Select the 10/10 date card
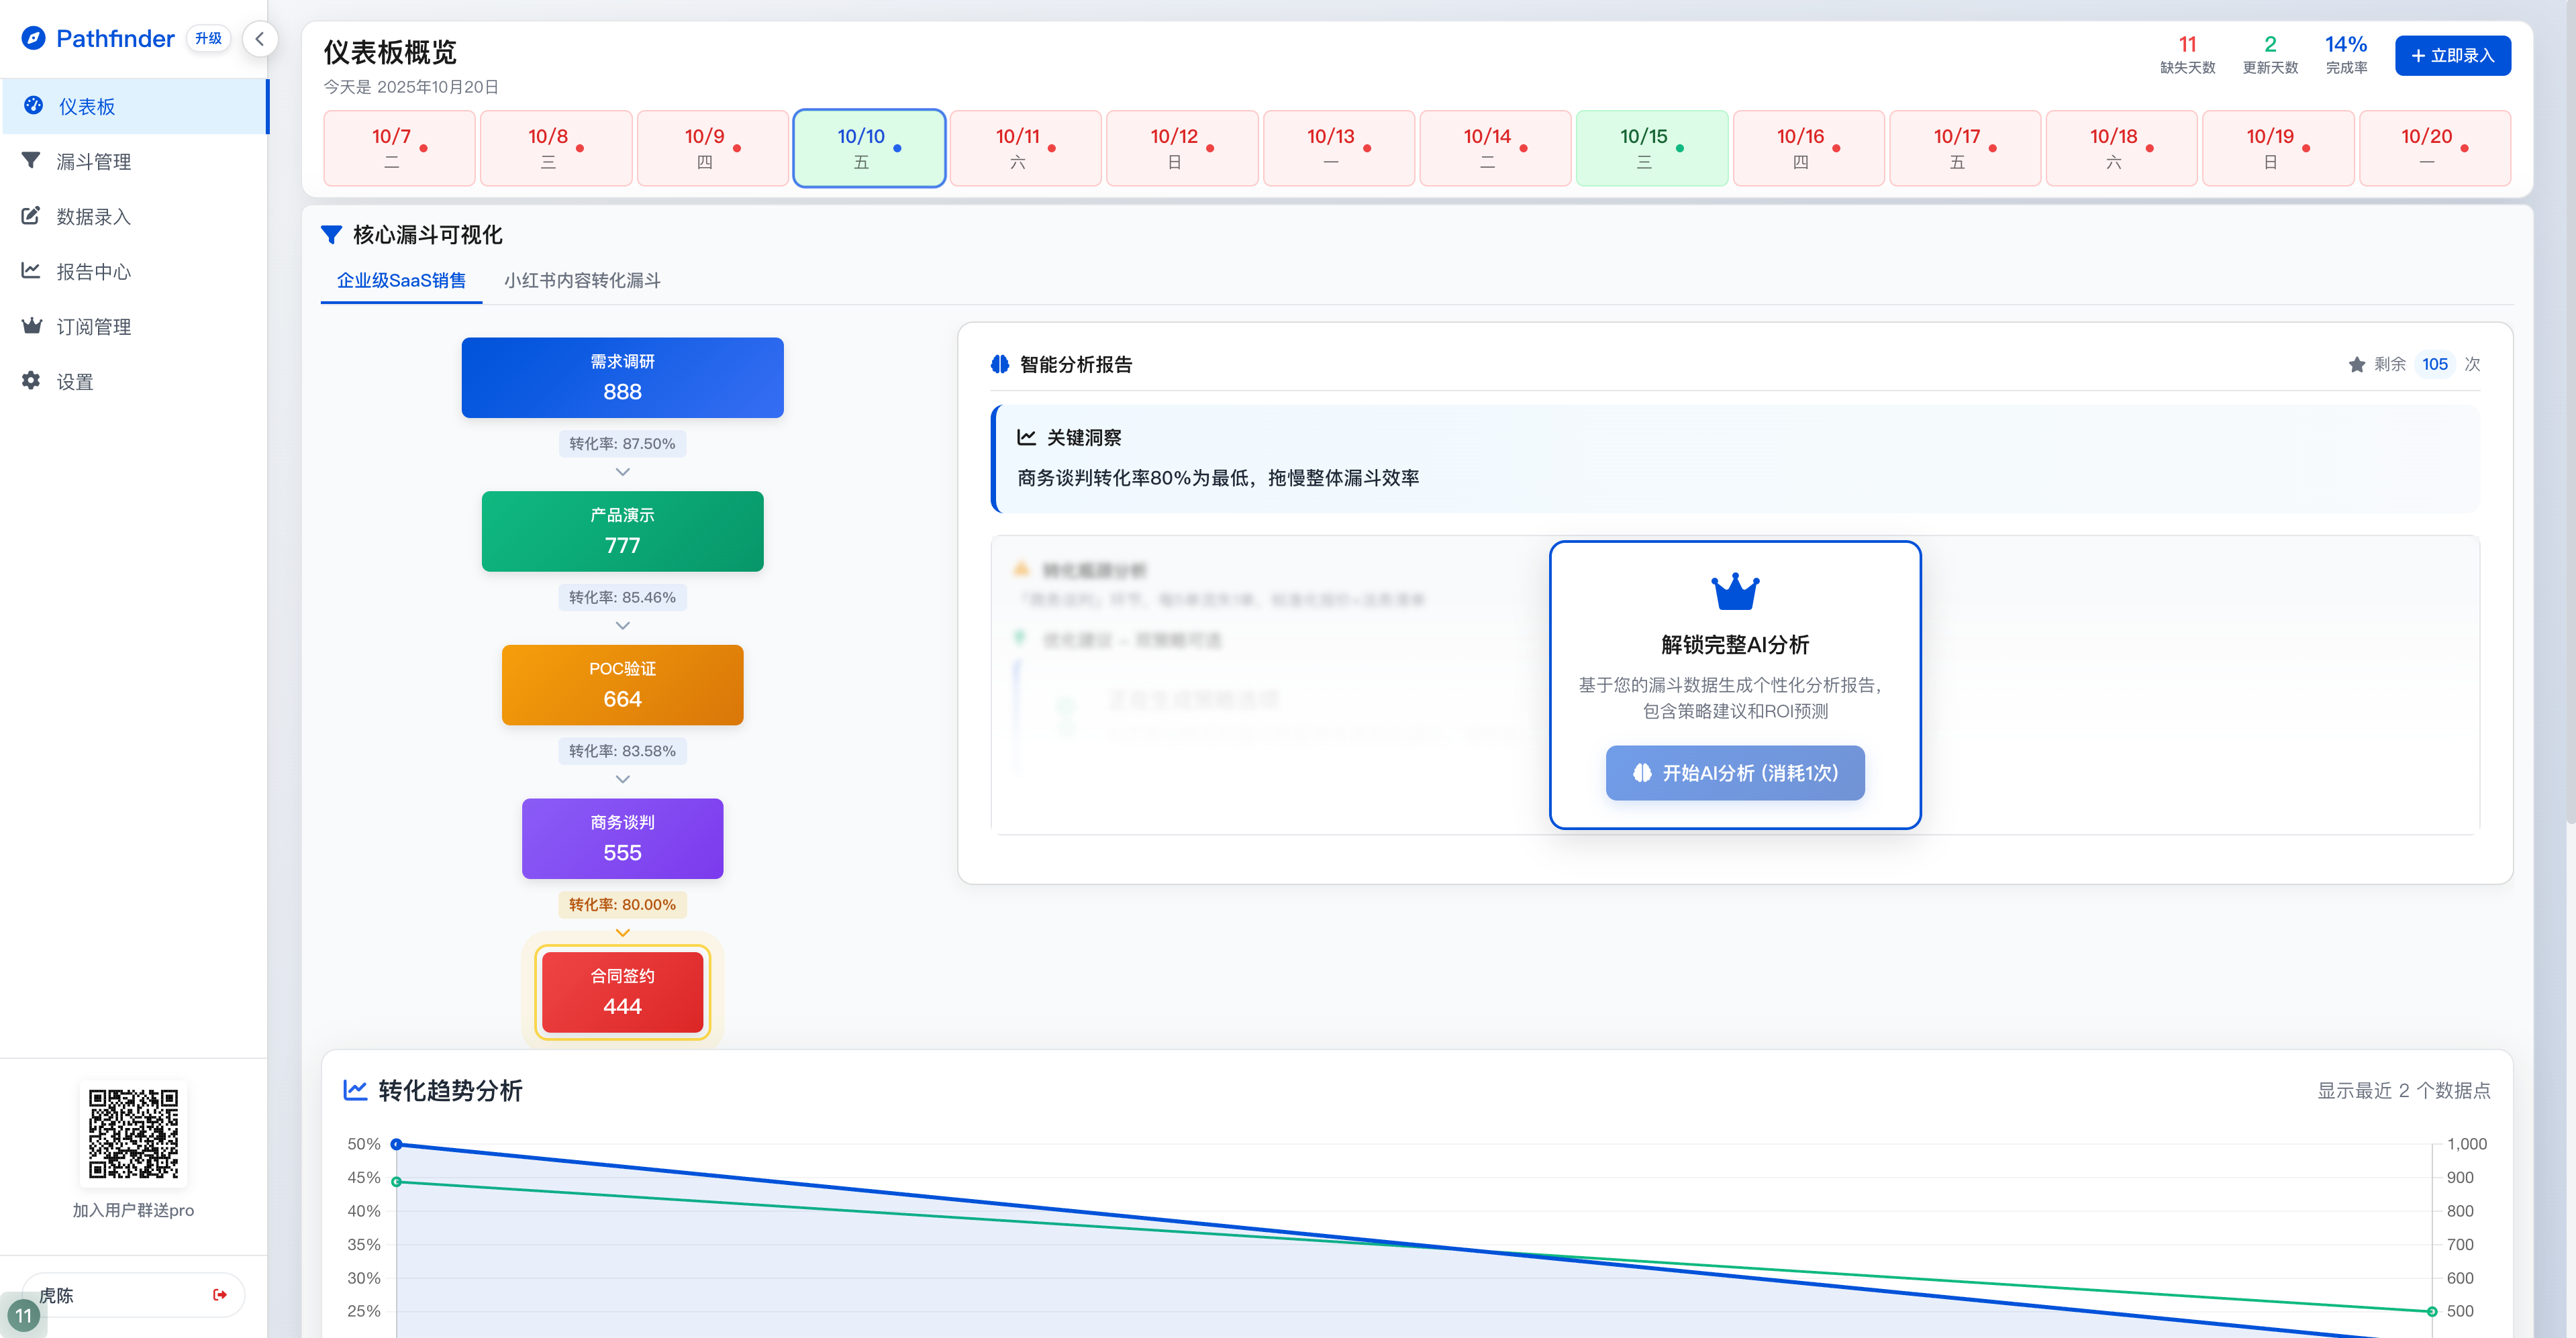This screenshot has width=2576, height=1338. click(868, 148)
